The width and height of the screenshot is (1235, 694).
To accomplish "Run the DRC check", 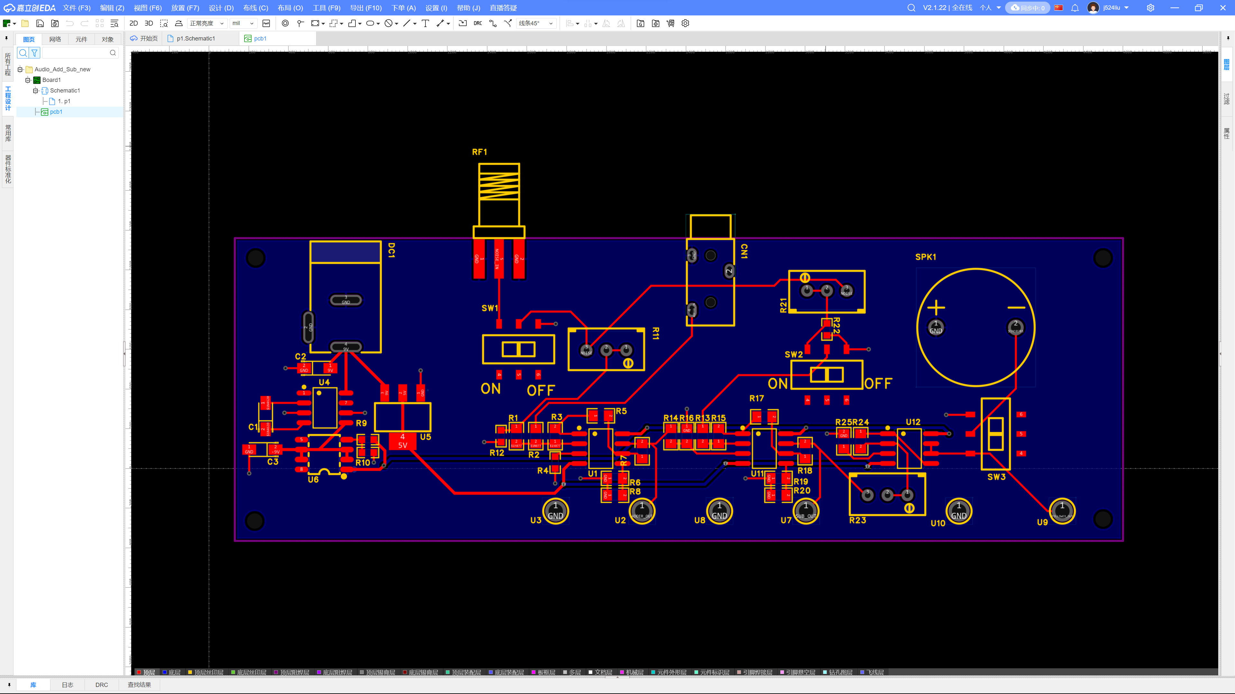I will click(x=478, y=23).
